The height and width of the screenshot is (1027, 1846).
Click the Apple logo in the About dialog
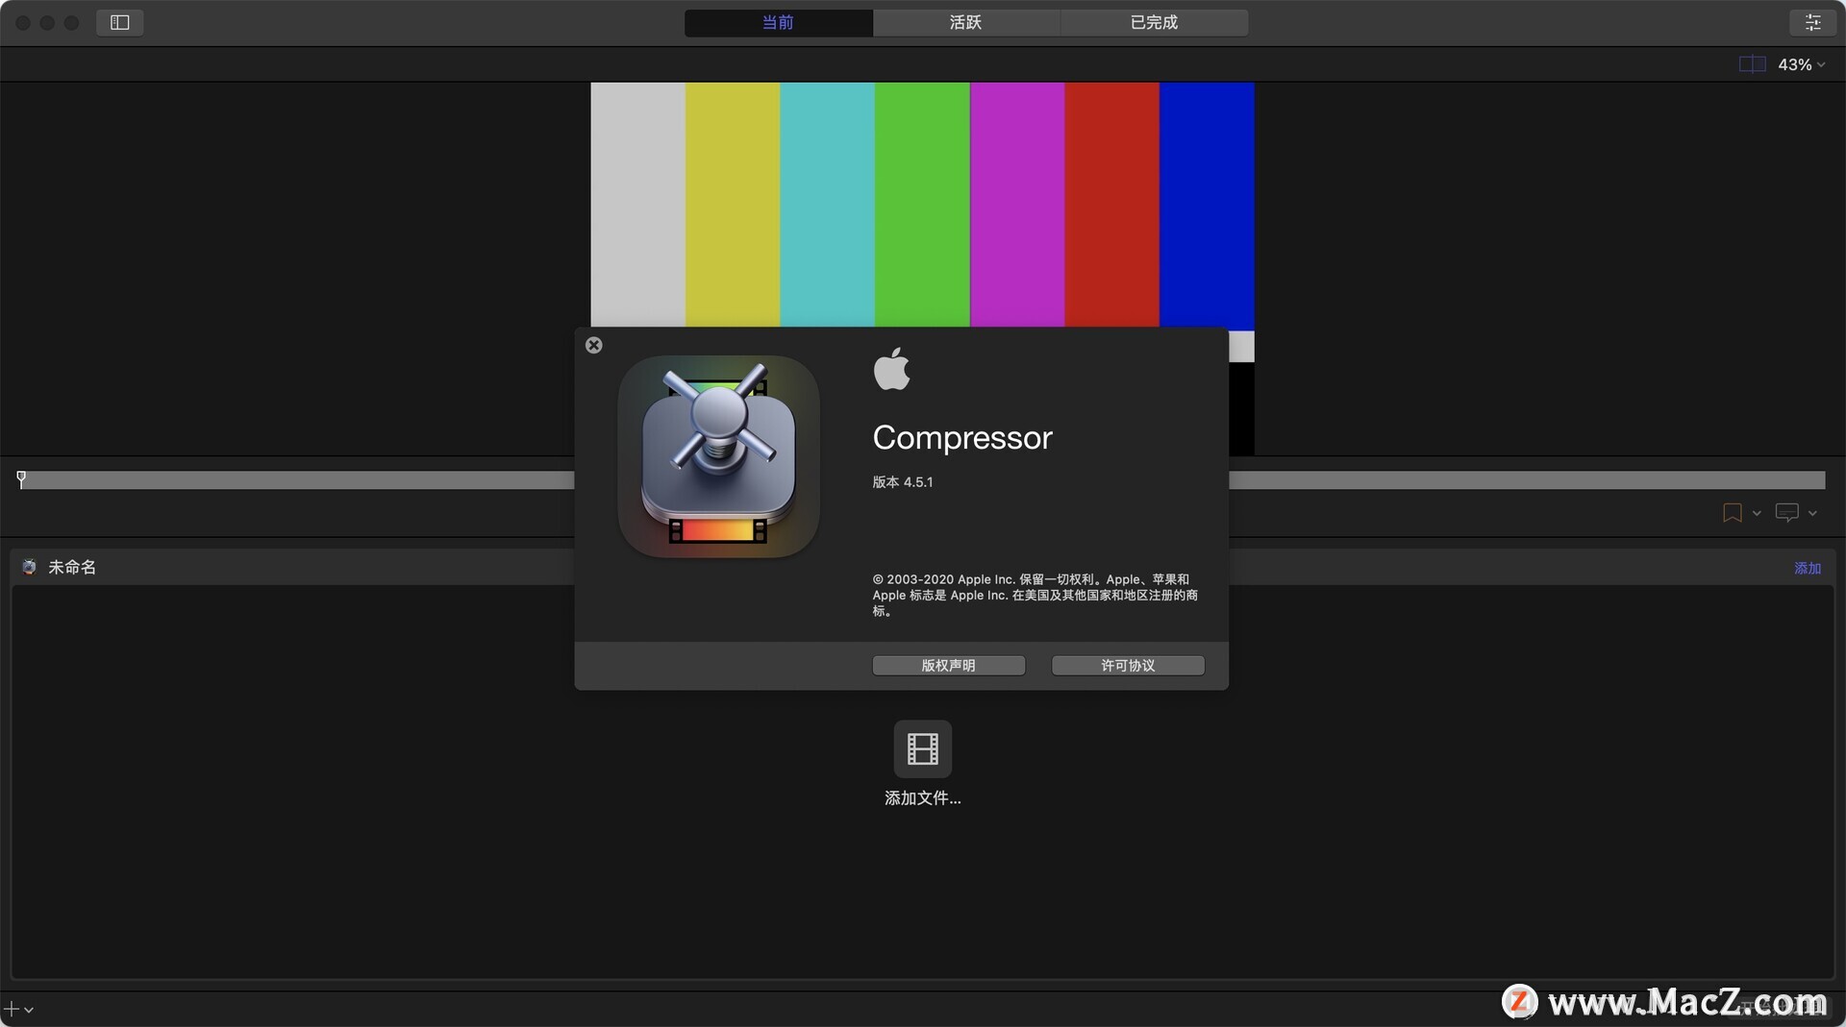[x=891, y=369]
